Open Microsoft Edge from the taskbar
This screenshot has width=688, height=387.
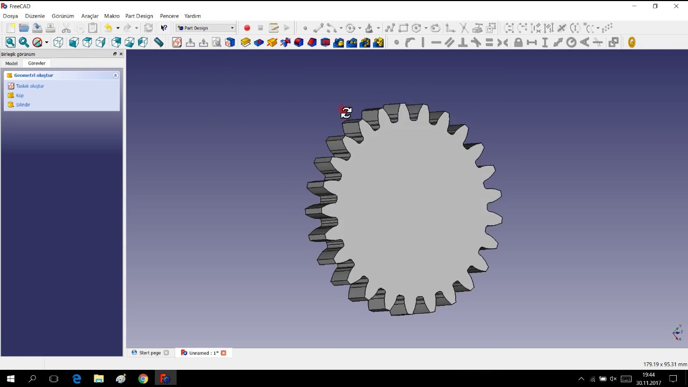[x=77, y=379]
